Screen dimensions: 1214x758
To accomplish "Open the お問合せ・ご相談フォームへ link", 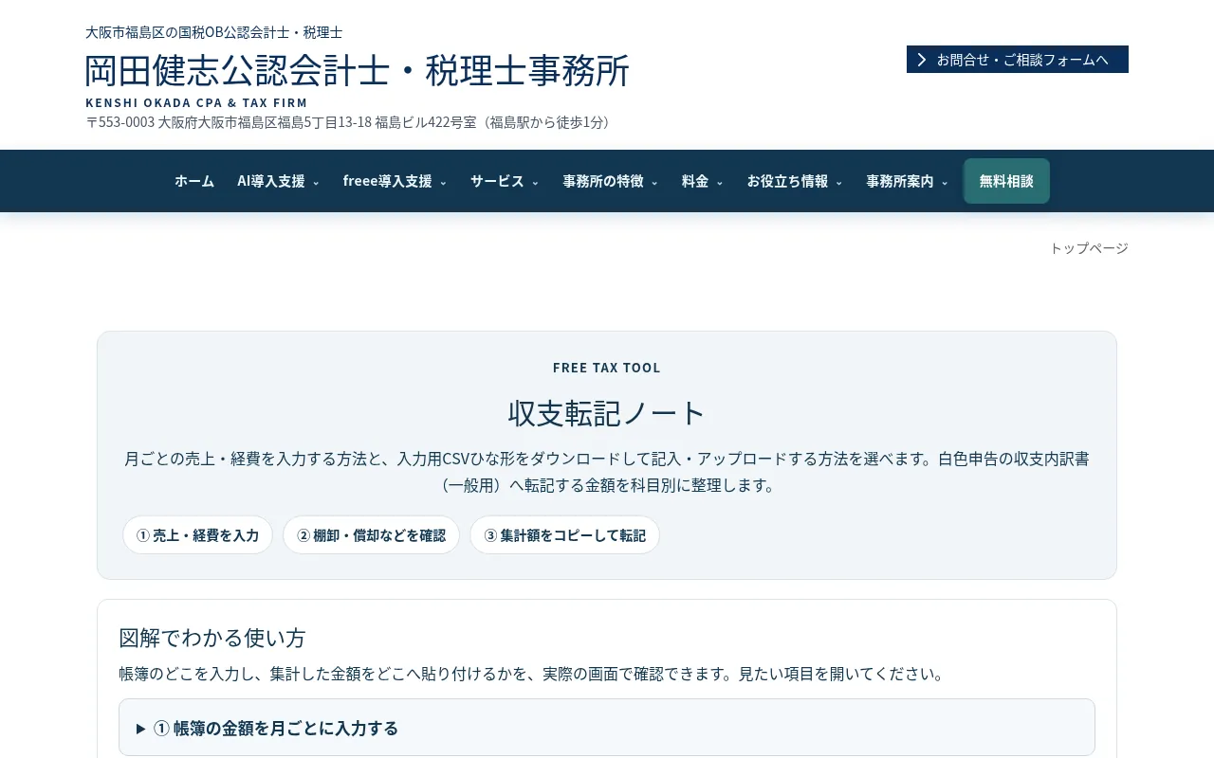I will (1017, 60).
